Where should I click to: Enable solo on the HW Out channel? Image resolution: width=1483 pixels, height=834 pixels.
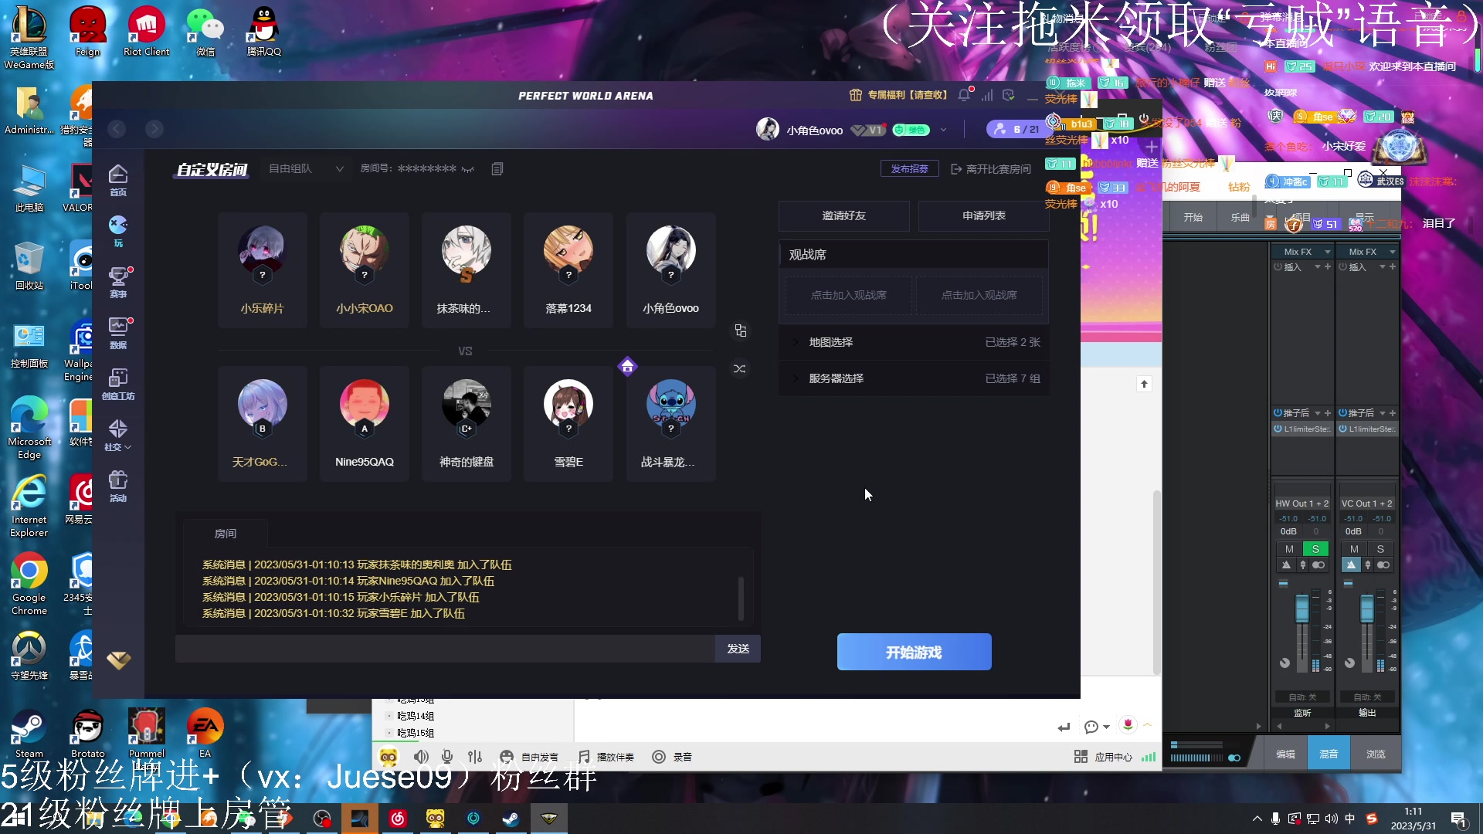point(1315,549)
